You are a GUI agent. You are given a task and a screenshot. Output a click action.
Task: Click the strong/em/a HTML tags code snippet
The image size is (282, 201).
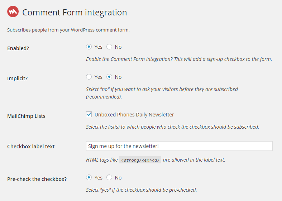click(x=140, y=160)
